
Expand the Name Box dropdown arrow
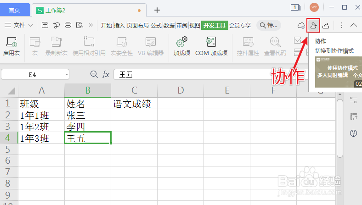coord(67,75)
